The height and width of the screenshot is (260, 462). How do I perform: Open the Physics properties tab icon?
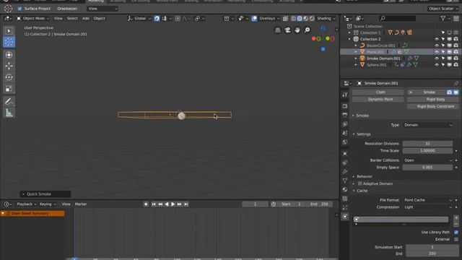tap(345, 217)
